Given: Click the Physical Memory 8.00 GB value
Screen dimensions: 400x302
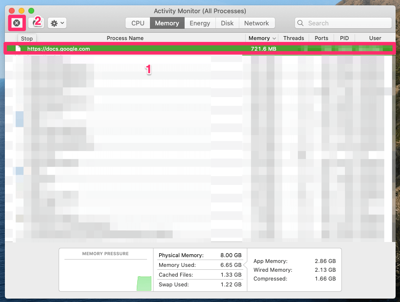Looking at the screenshot, I should [x=231, y=255].
